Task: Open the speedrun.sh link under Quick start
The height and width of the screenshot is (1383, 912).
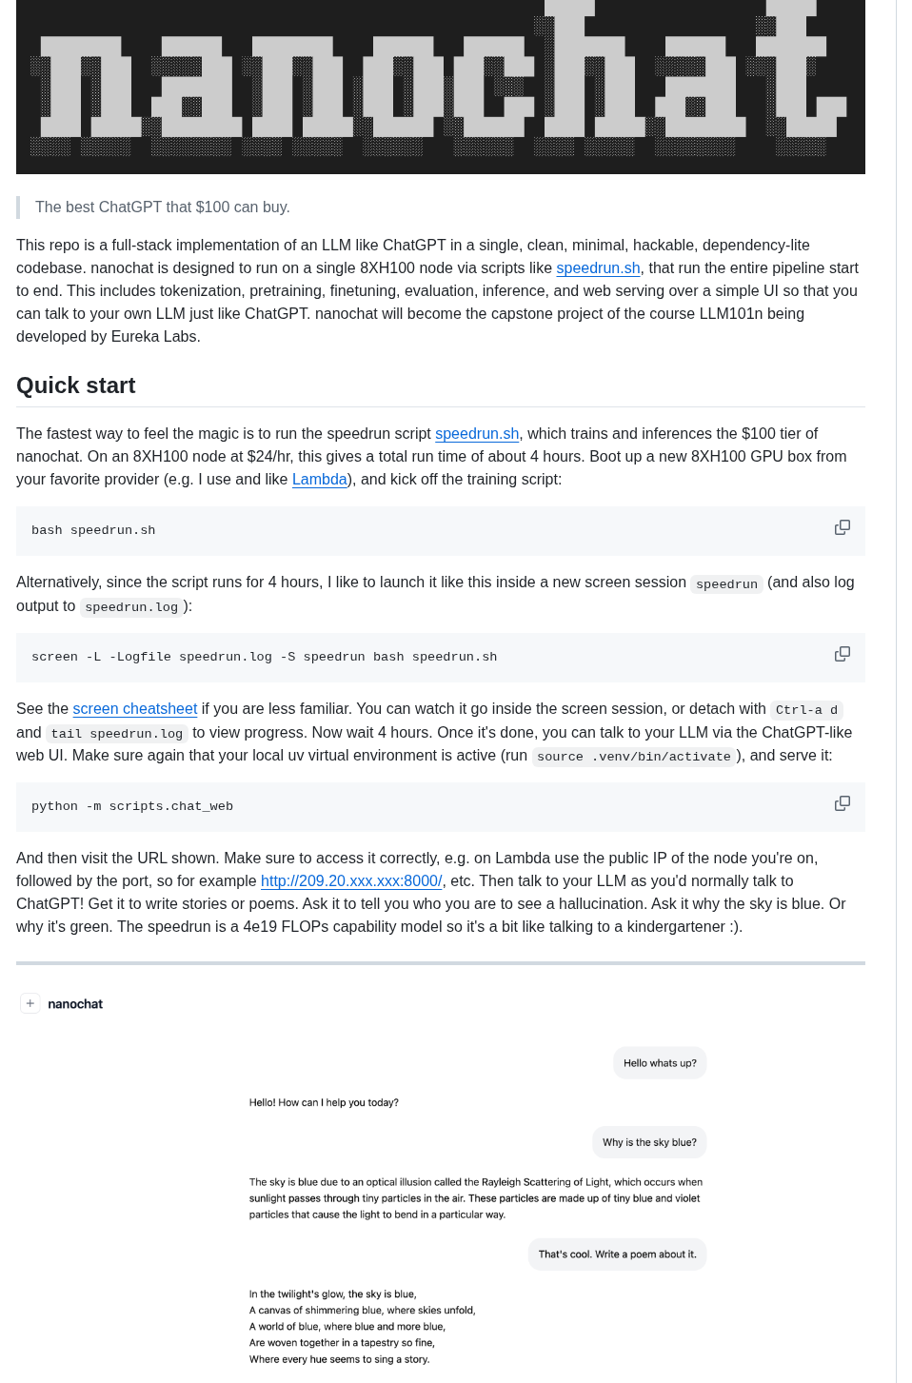Action: 476,433
